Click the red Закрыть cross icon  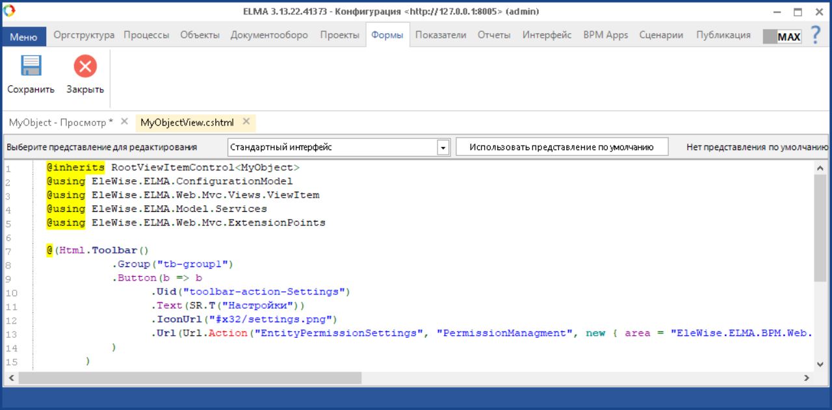point(85,66)
